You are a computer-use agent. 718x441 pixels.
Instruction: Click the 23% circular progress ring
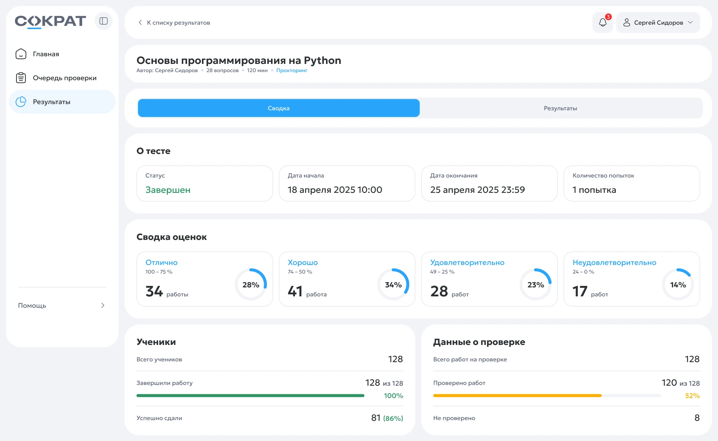[536, 284]
